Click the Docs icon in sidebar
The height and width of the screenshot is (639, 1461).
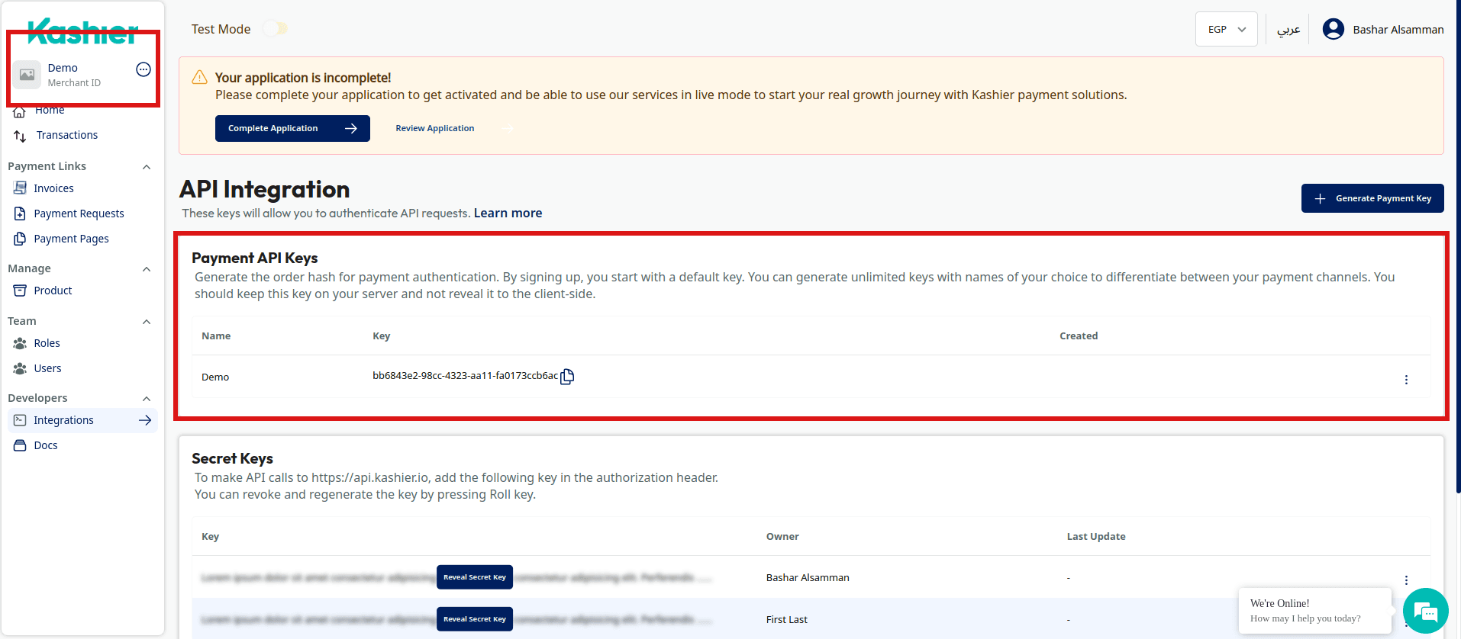20,445
